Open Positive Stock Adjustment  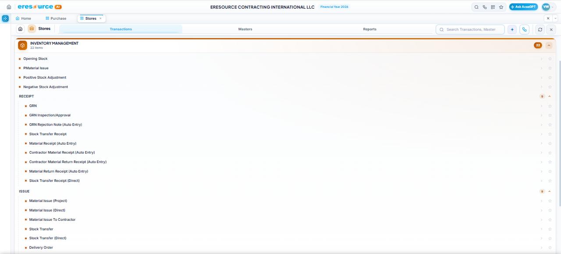point(45,77)
